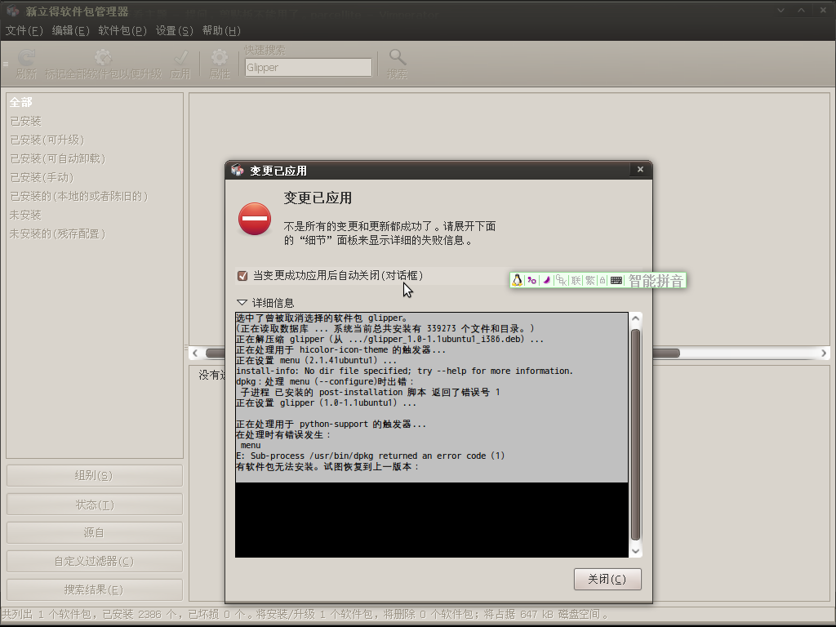Click the details log scroll down arrow

click(x=635, y=551)
